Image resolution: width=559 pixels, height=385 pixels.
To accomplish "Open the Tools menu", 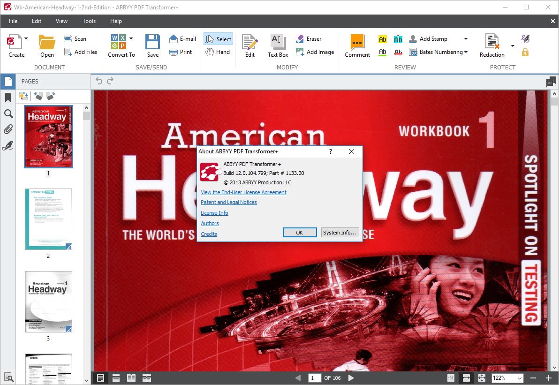I will pos(89,21).
